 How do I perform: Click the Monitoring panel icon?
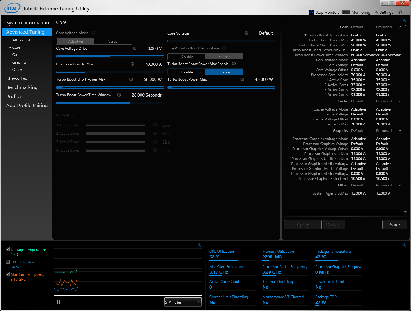(346, 12)
